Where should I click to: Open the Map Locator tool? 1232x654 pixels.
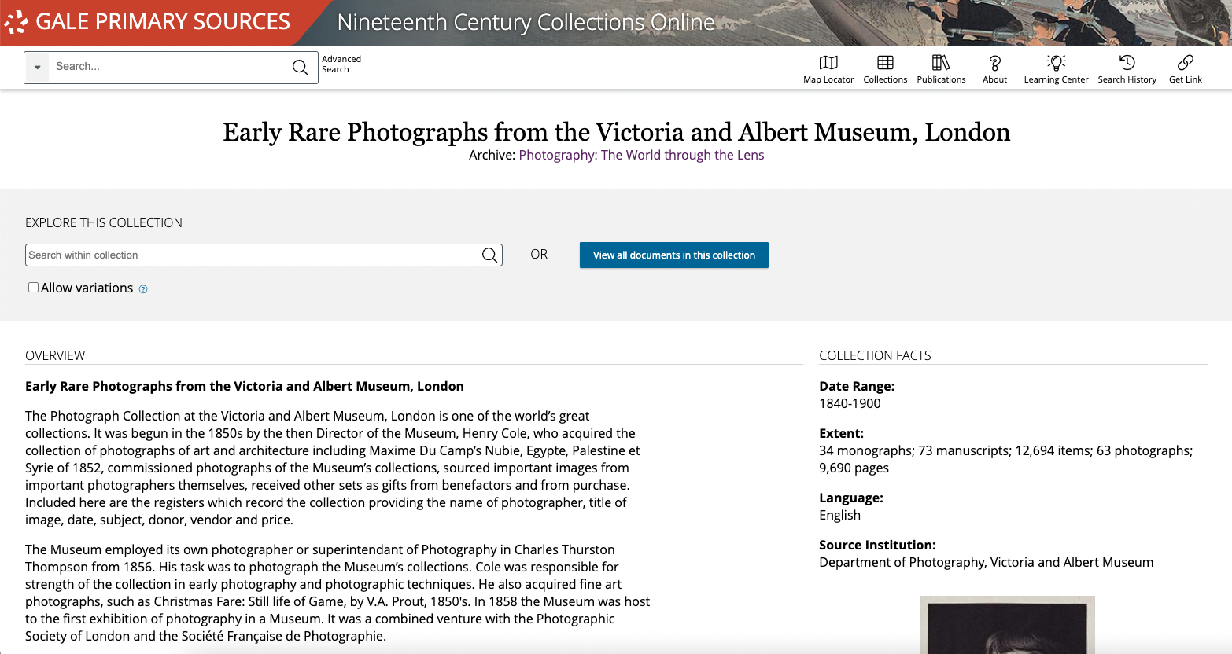pos(828,68)
